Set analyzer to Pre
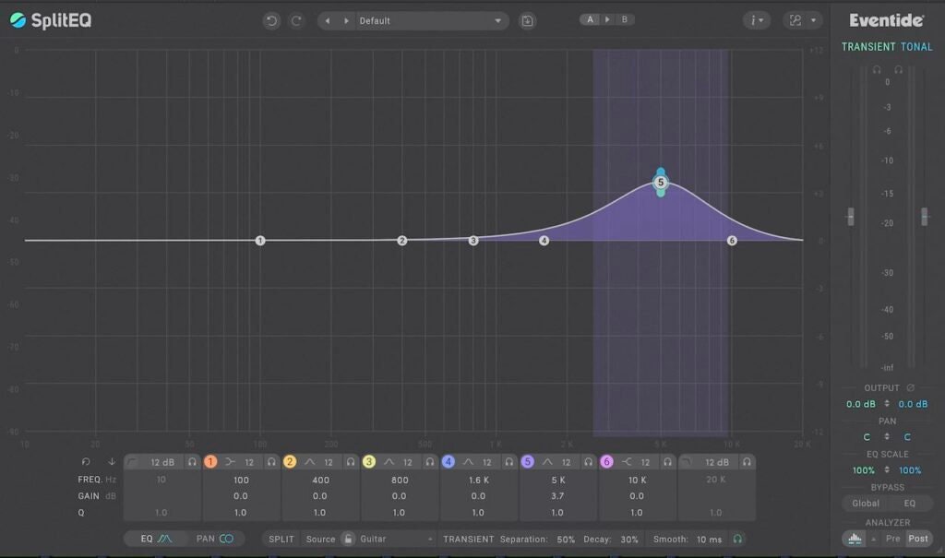The width and height of the screenshot is (945, 558). (x=892, y=538)
